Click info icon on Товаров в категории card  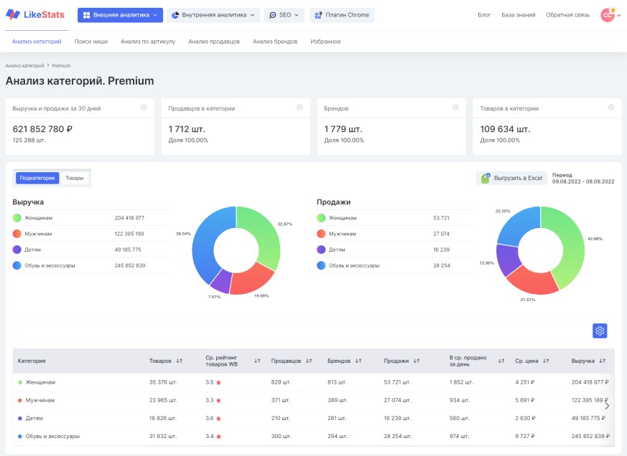coord(611,108)
